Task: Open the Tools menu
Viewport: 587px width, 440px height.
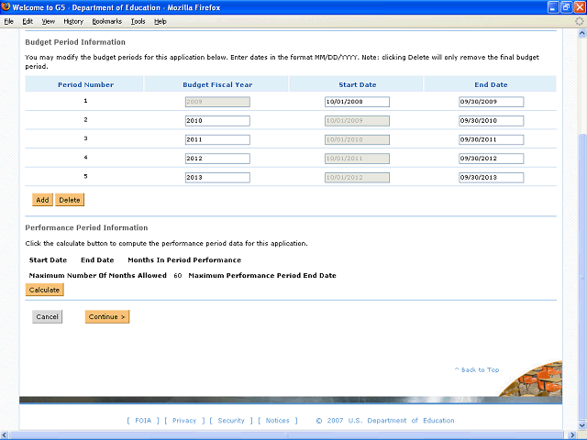Action: coord(138,22)
